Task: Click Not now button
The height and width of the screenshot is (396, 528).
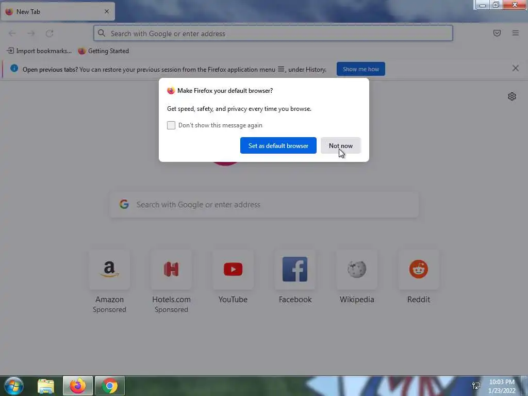Action: click(340, 145)
